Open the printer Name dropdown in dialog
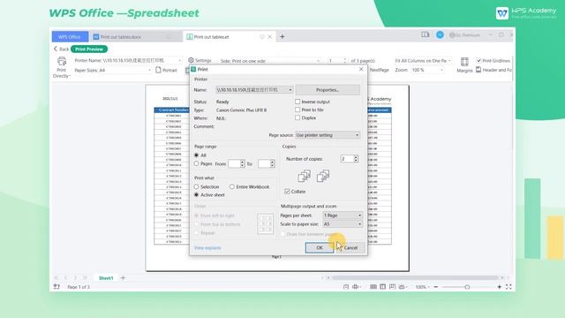Screen dimensions: 565x318 pyautogui.click(x=254, y=90)
